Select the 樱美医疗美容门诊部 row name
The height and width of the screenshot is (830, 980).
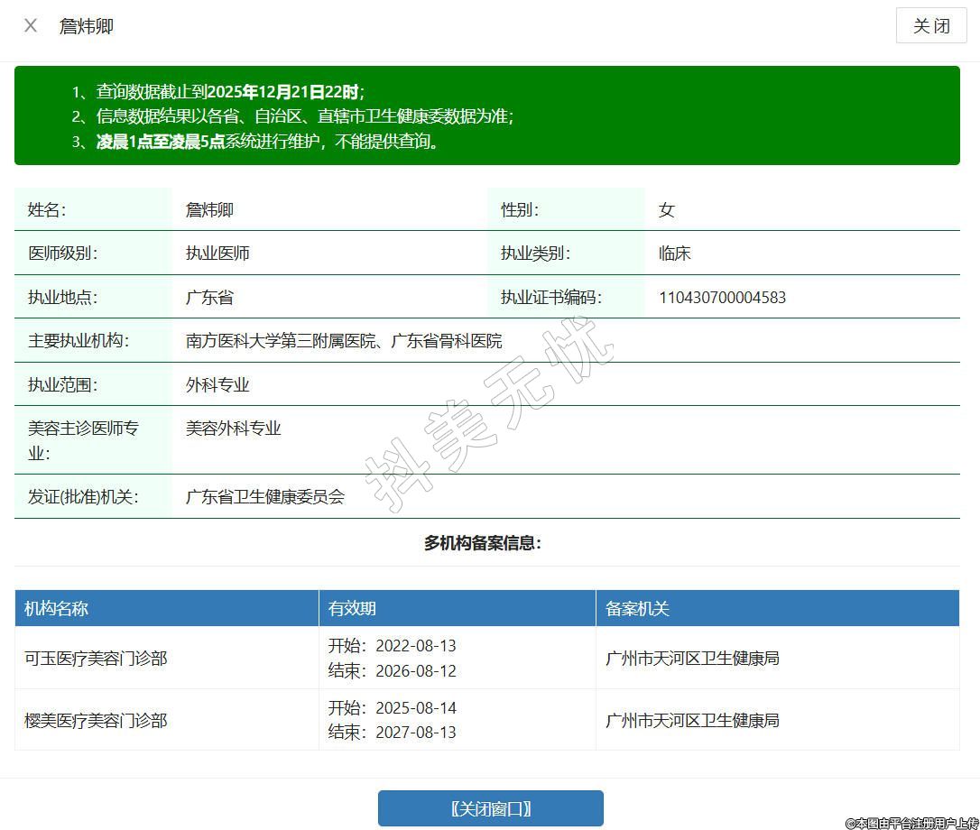(x=96, y=721)
